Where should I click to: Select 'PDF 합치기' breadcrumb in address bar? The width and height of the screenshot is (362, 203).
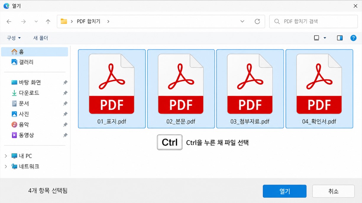coord(88,21)
